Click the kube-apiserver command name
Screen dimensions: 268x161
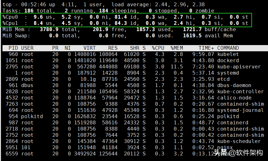click(x=239, y=67)
